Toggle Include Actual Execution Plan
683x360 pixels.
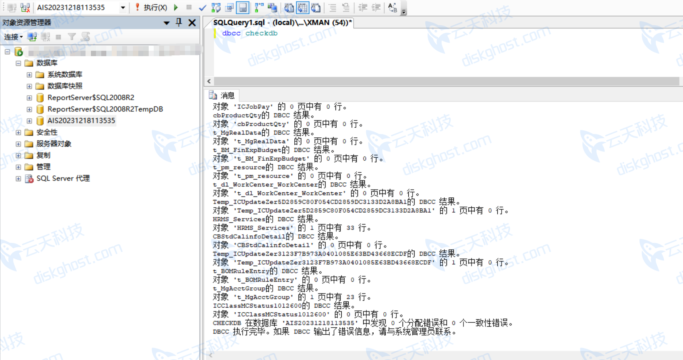(259, 7)
